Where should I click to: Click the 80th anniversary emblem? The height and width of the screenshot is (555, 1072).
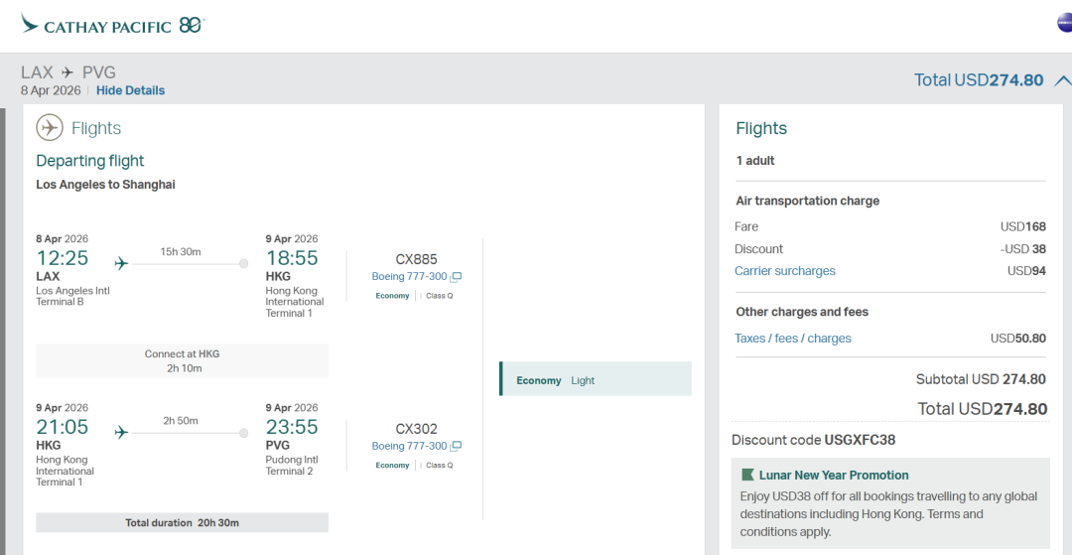coord(191,25)
